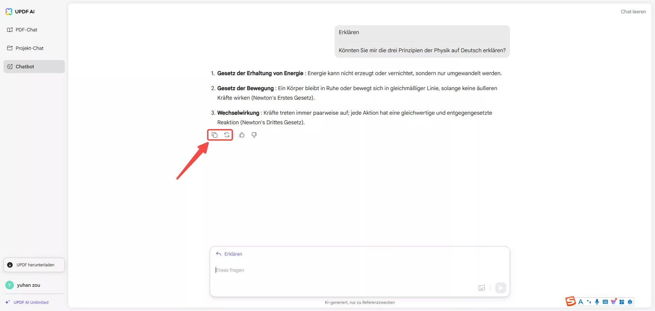Mark the answer with thumbs down
655x311 pixels.
coord(254,135)
